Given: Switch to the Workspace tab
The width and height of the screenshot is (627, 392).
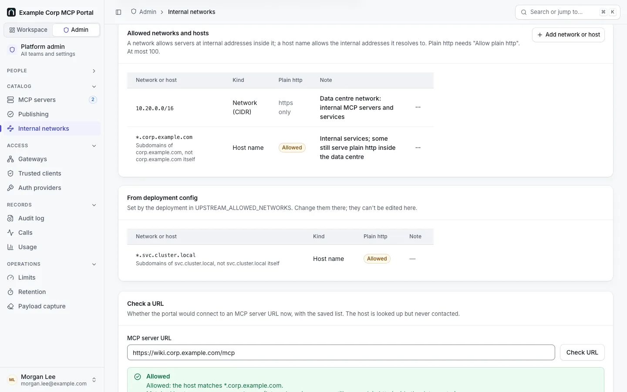Looking at the screenshot, I should coord(28,30).
